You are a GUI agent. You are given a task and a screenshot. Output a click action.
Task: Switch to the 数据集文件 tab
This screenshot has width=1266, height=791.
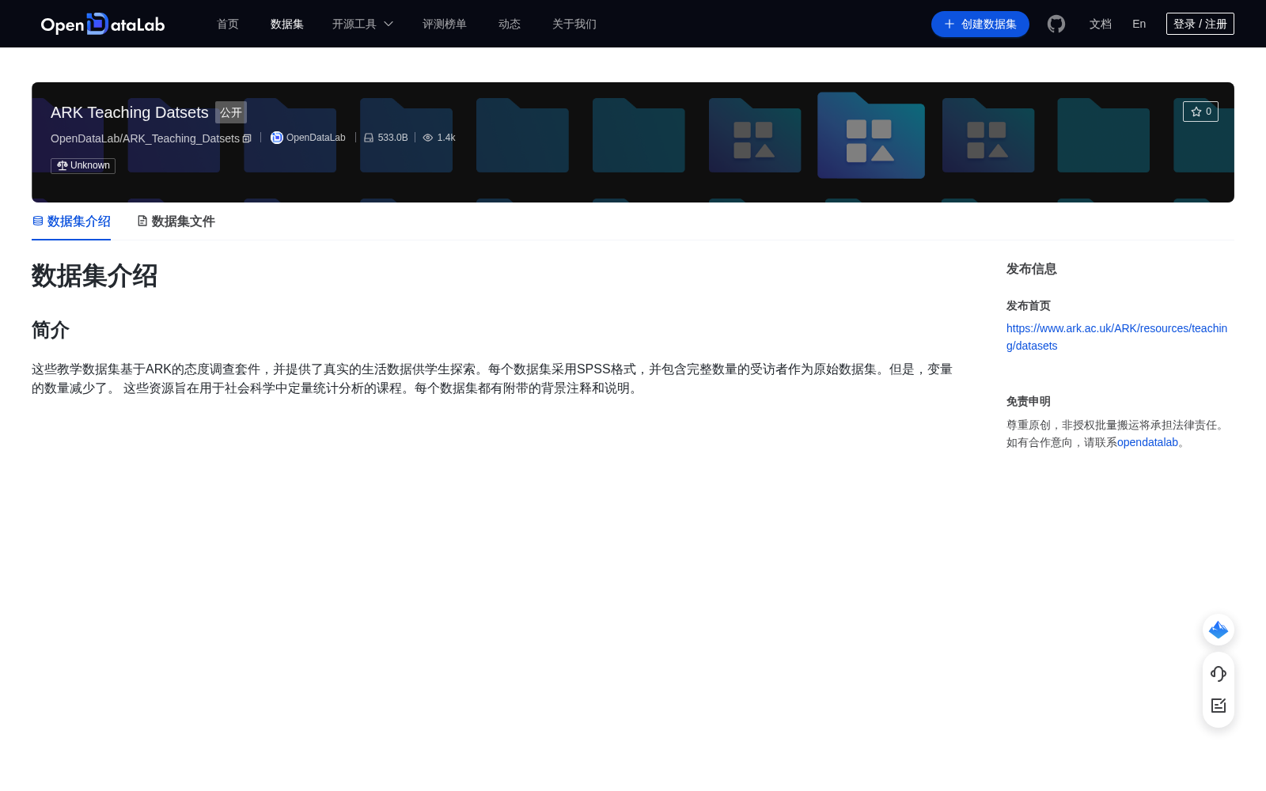pos(176,221)
